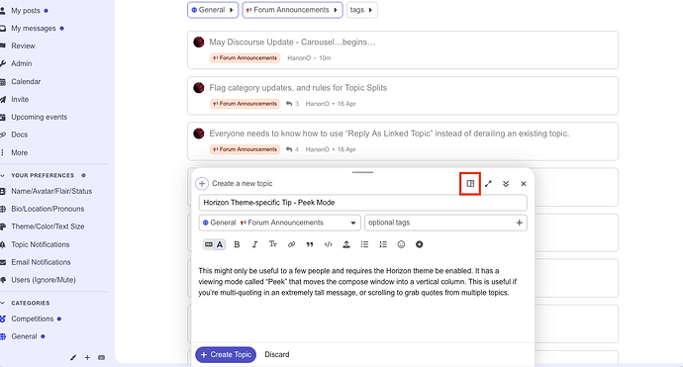Screen dimensions: 683x367
Task: Go to My messages in sidebar
Action: (33, 29)
